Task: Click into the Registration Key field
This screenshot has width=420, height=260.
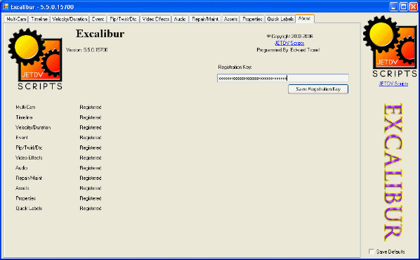Action: [283, 78]
